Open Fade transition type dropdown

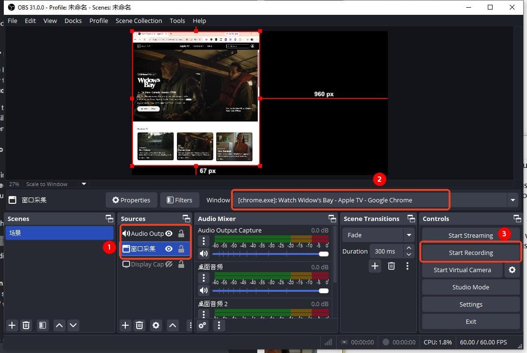pyautogui.click(x=409, y=235)
